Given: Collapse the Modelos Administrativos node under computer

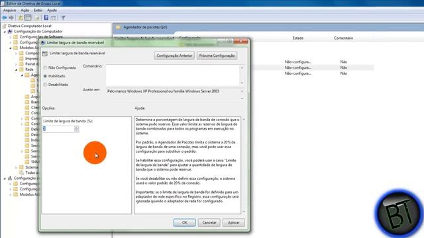Looking at the screenshot, I should [11, 48].
